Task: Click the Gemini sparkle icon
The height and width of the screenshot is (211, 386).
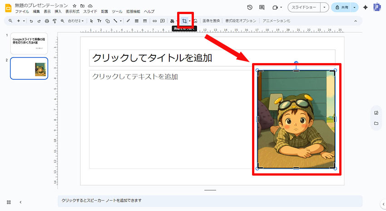Action: (x=365, y=7)
